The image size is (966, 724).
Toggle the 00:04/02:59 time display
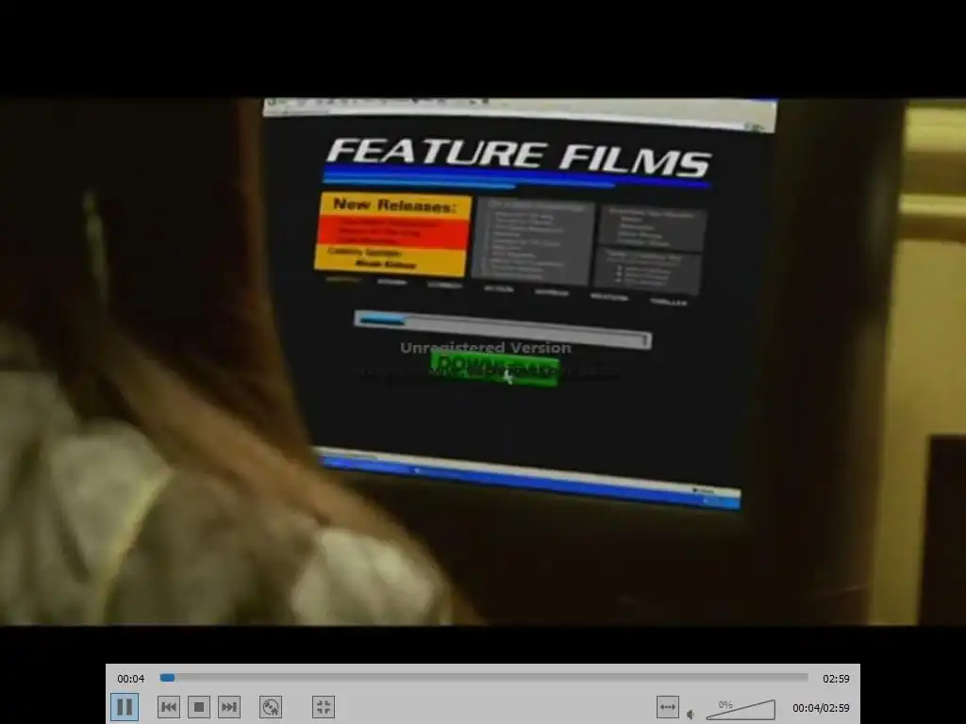coord(821,708)
